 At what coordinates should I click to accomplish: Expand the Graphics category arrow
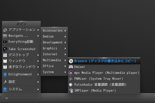tap(65, 48)
